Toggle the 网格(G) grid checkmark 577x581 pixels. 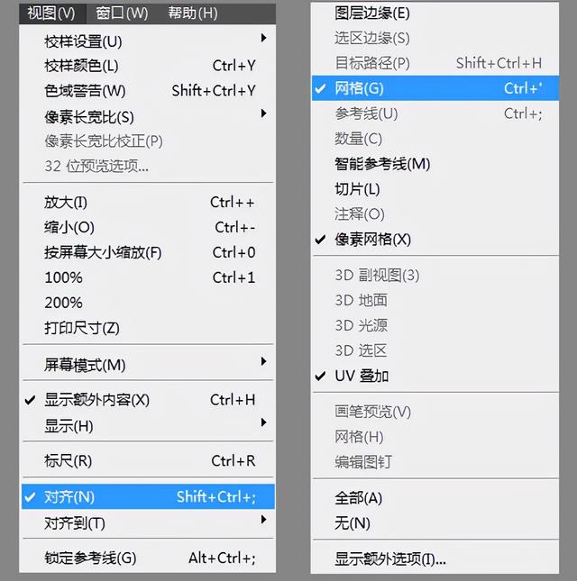[435, 88]
